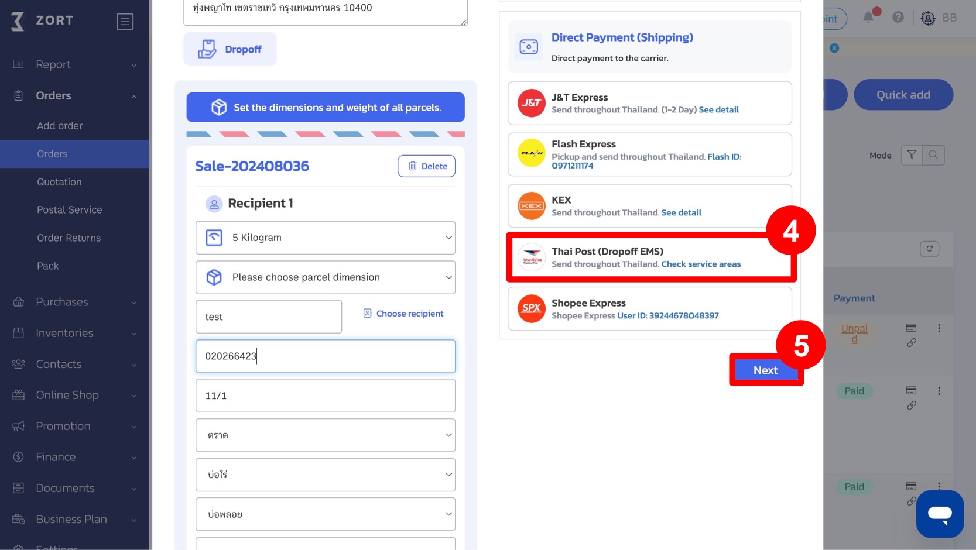Click the ZORT logo icon
The image size is (976, 550).
[x=18, y=21]
